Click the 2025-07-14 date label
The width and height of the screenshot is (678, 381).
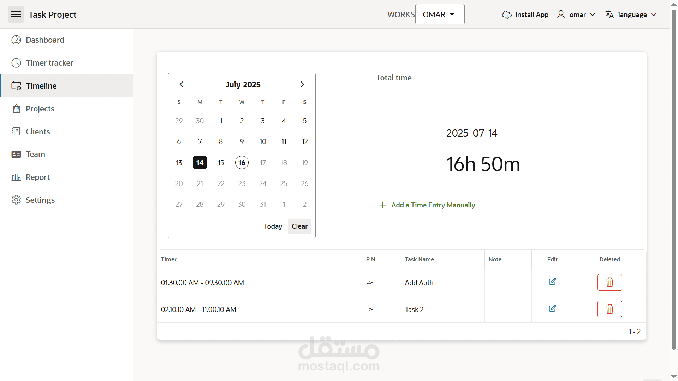[472, 133]
